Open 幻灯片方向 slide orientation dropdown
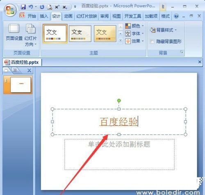 (x=31, y=35)
